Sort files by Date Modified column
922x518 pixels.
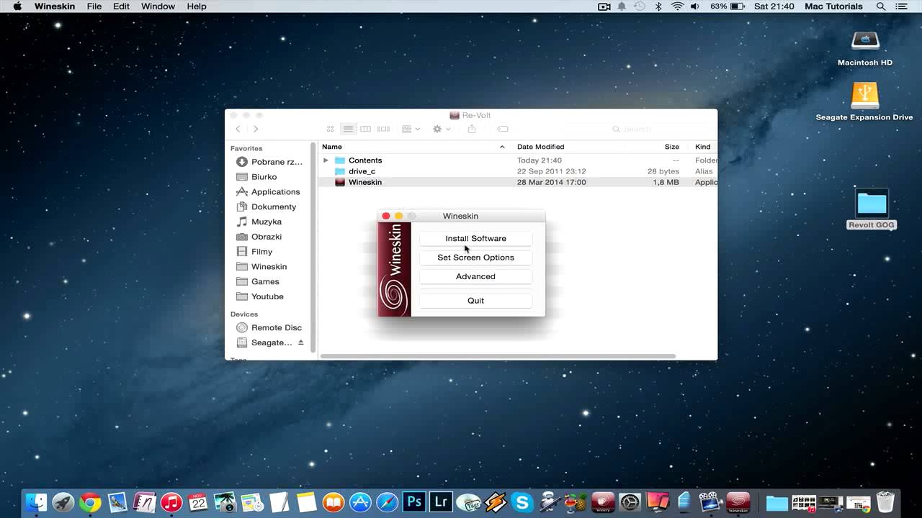[541, 147]
